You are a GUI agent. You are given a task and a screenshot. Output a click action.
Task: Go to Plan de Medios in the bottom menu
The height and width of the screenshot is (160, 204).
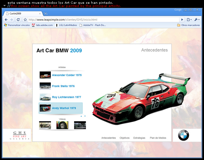[158, 138]
